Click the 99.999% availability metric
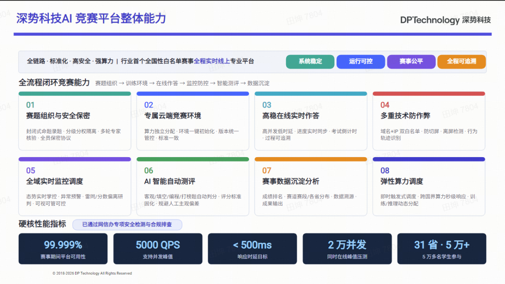Screen dimensions: 505x284 pos(63,245)
